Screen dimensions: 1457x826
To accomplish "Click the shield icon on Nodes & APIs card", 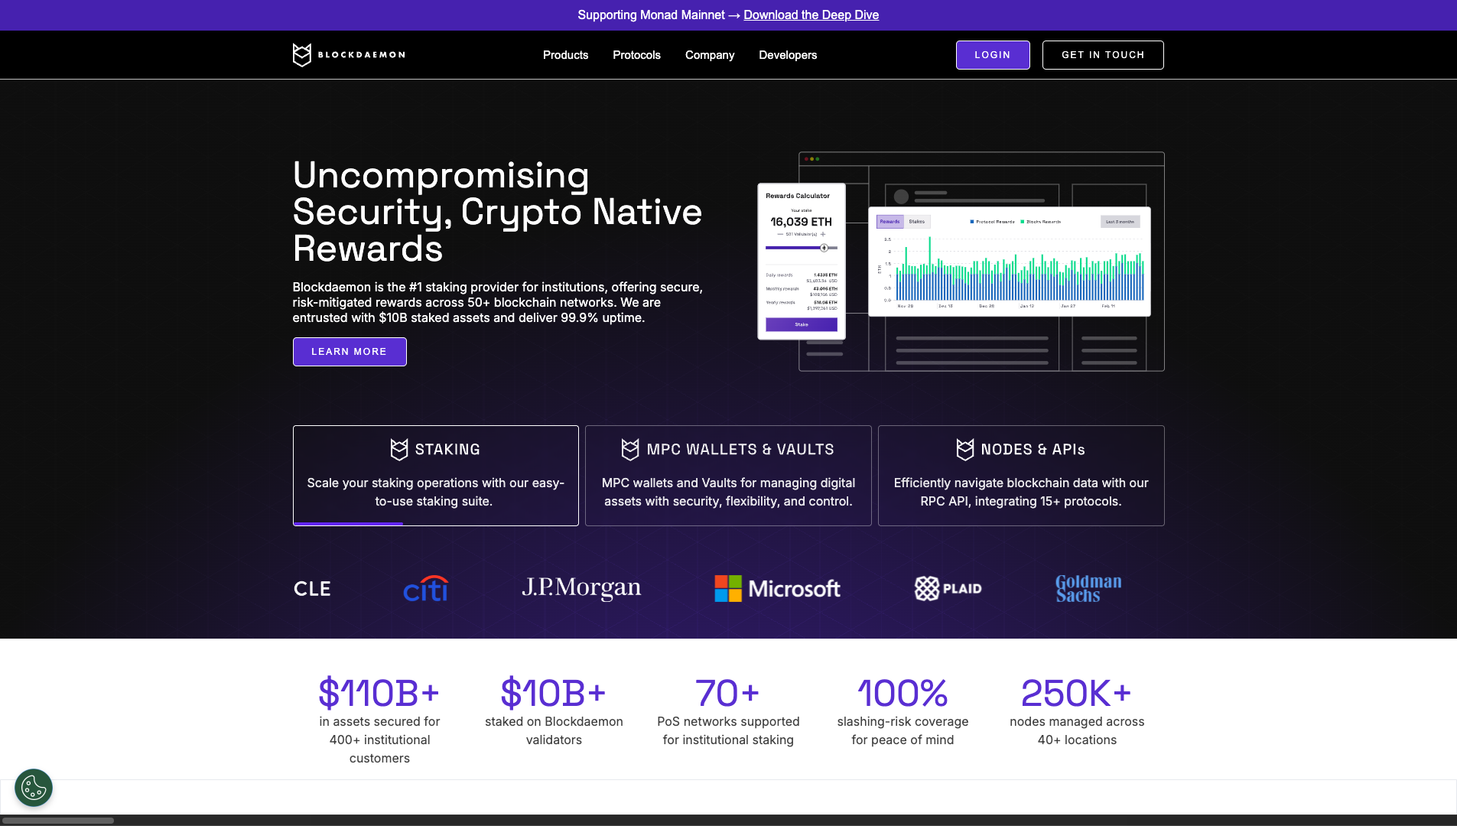I will (x=964, y=449).
